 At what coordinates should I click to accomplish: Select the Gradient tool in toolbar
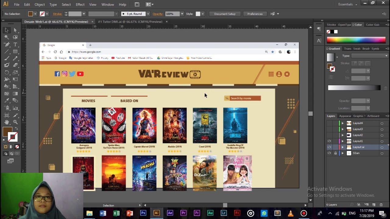click(x=15, y=94)
